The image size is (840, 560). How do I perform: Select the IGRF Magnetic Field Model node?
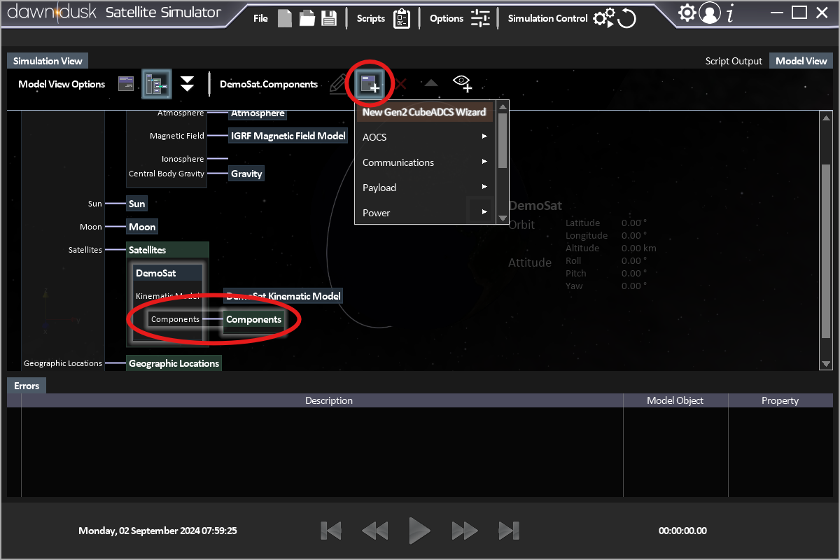tap(288, 136)
